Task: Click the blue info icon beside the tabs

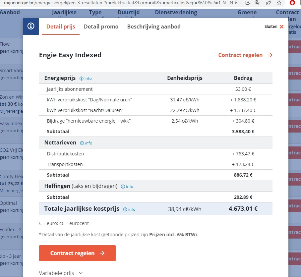Action: [x=31, y=26]
